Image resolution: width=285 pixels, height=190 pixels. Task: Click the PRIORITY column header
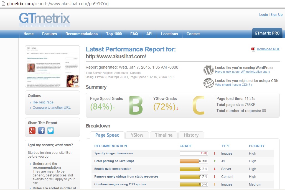pos(257,146)
